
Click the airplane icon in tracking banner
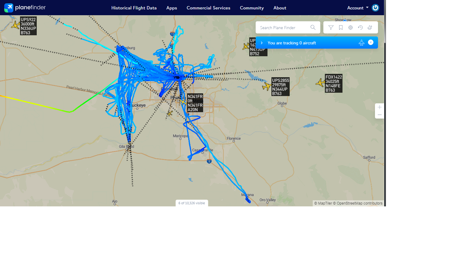(361, 43)
